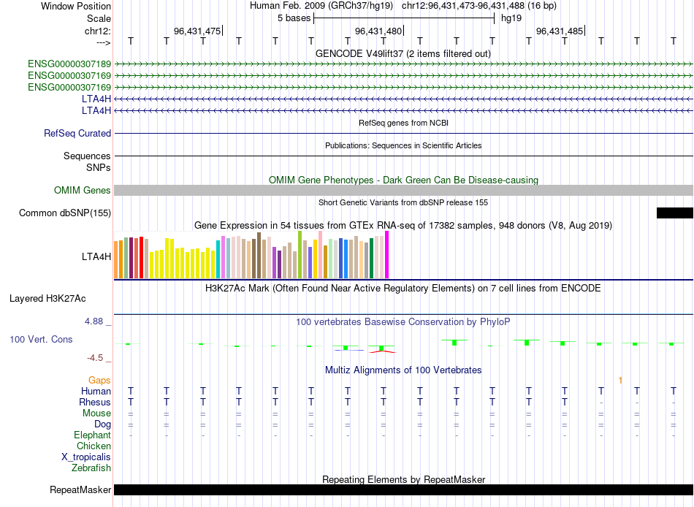Click the Dog alignment row label
This screenshot has height=507, width=694.
click(102, 424)
